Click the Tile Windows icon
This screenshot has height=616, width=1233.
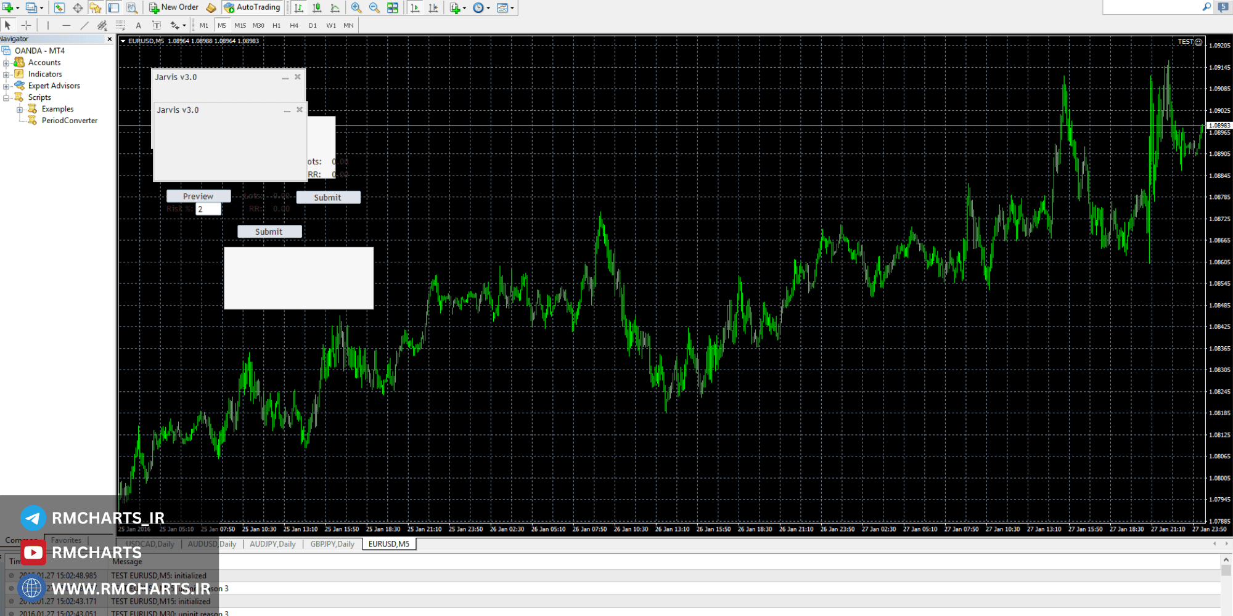[392, 7]
